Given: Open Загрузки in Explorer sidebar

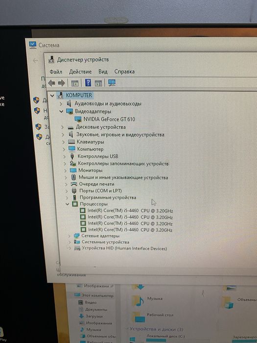Looking at the screenshot, I should [94, 316].
